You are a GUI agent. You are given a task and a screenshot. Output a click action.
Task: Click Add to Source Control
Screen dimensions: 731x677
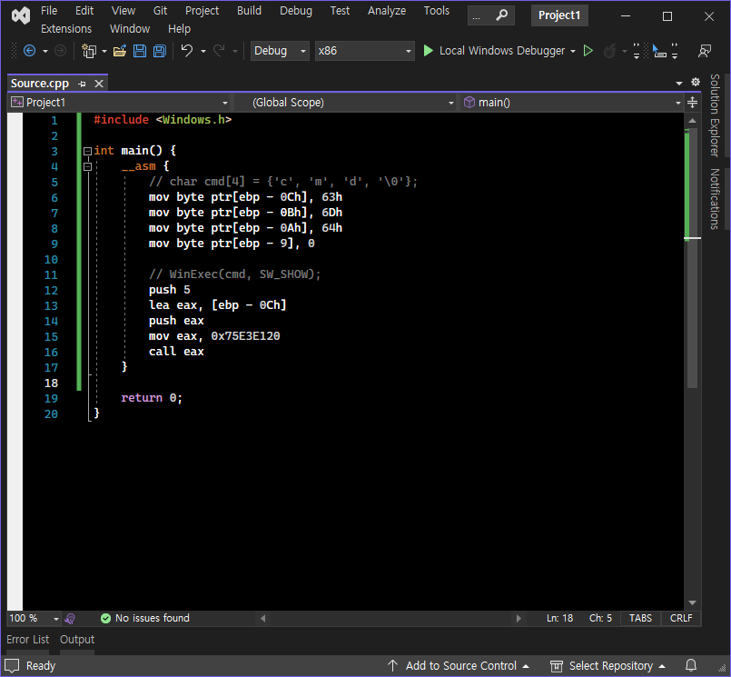(460, 666)
